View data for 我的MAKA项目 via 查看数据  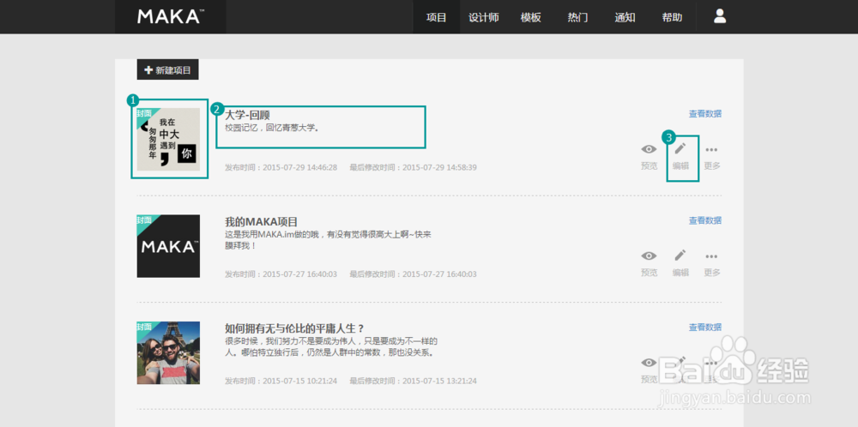point(704,220)
